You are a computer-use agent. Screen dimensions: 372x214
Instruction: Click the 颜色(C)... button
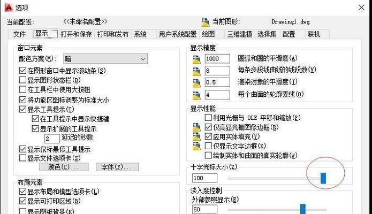[x=64, y=167]
